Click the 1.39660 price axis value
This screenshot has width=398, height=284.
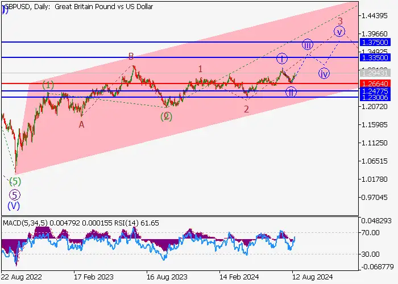pos(374,34)
